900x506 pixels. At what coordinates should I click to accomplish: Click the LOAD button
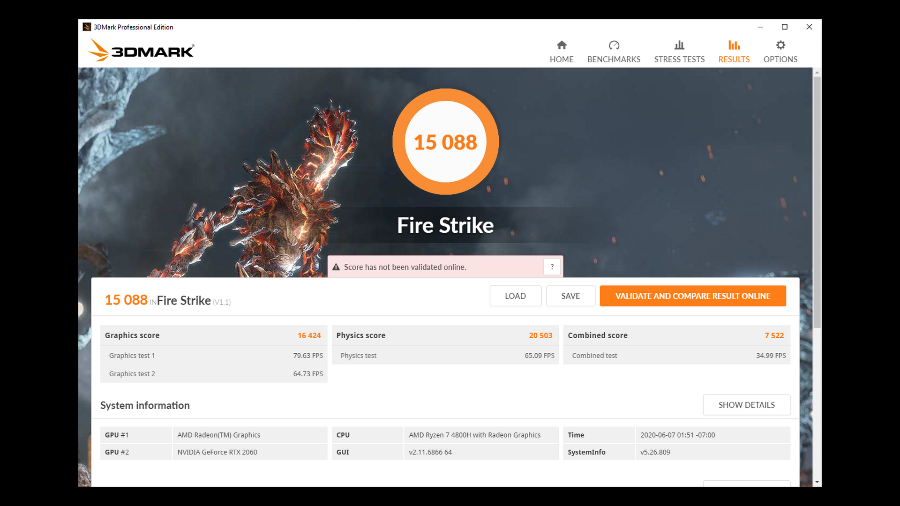515,296
